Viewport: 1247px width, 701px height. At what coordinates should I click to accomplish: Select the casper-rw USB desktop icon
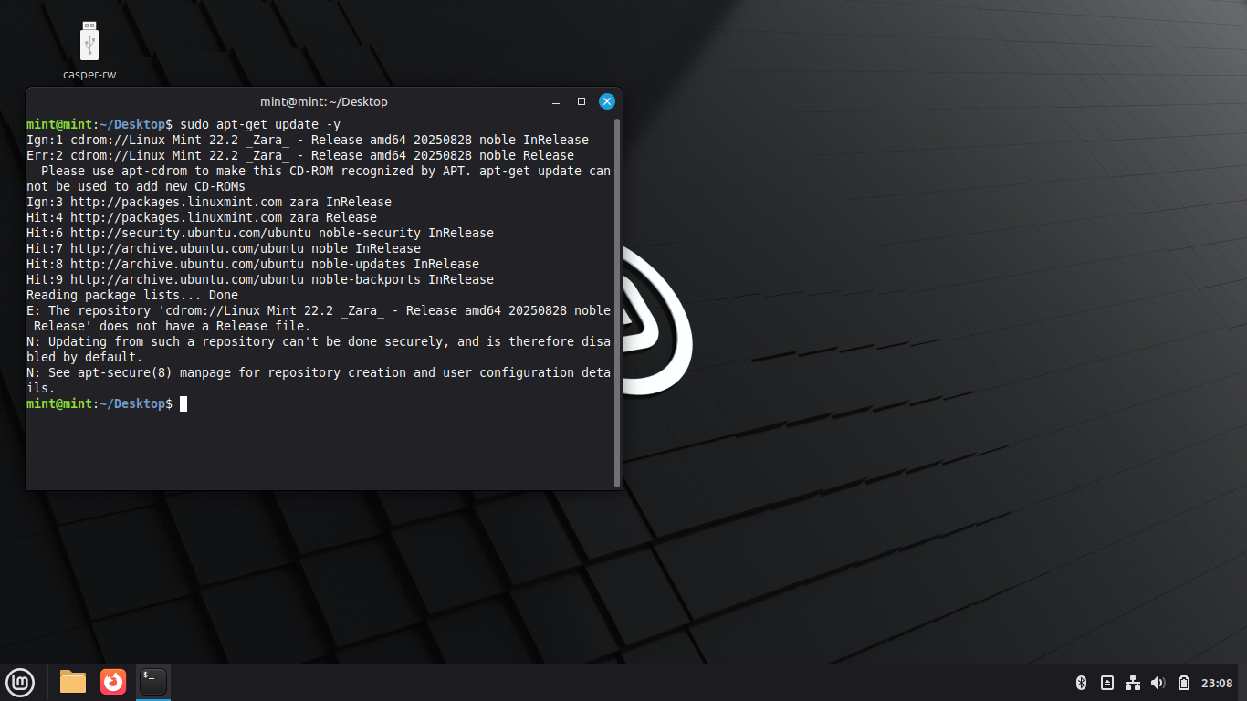coord(89,44)
